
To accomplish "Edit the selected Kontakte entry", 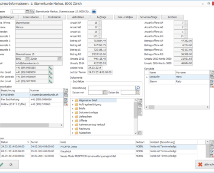I will [212, 81].
